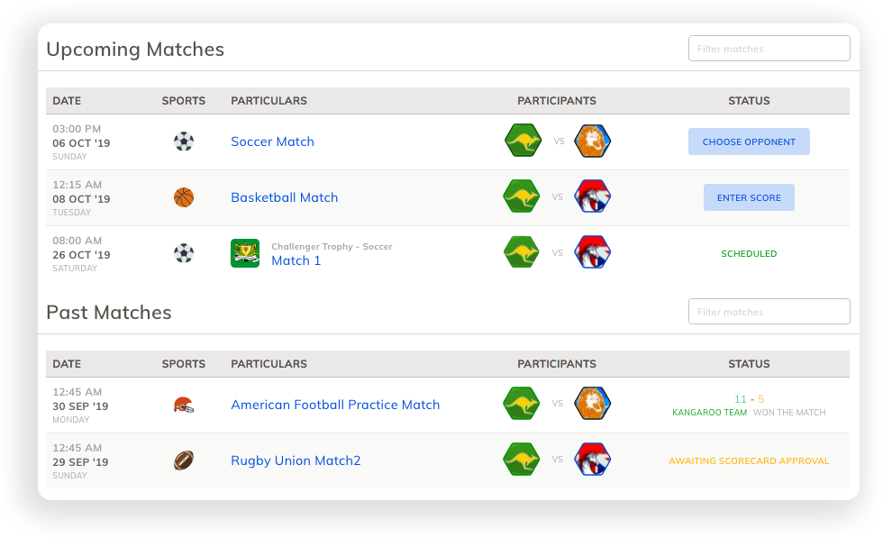Click the soccer ball icon for Soccer Match

(184, 141)
